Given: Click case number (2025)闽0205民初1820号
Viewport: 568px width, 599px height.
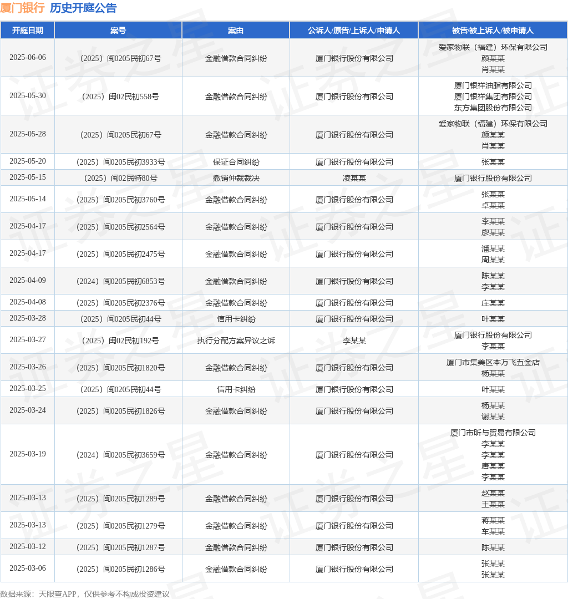Looking at the screenshot, I should (121, 368).
